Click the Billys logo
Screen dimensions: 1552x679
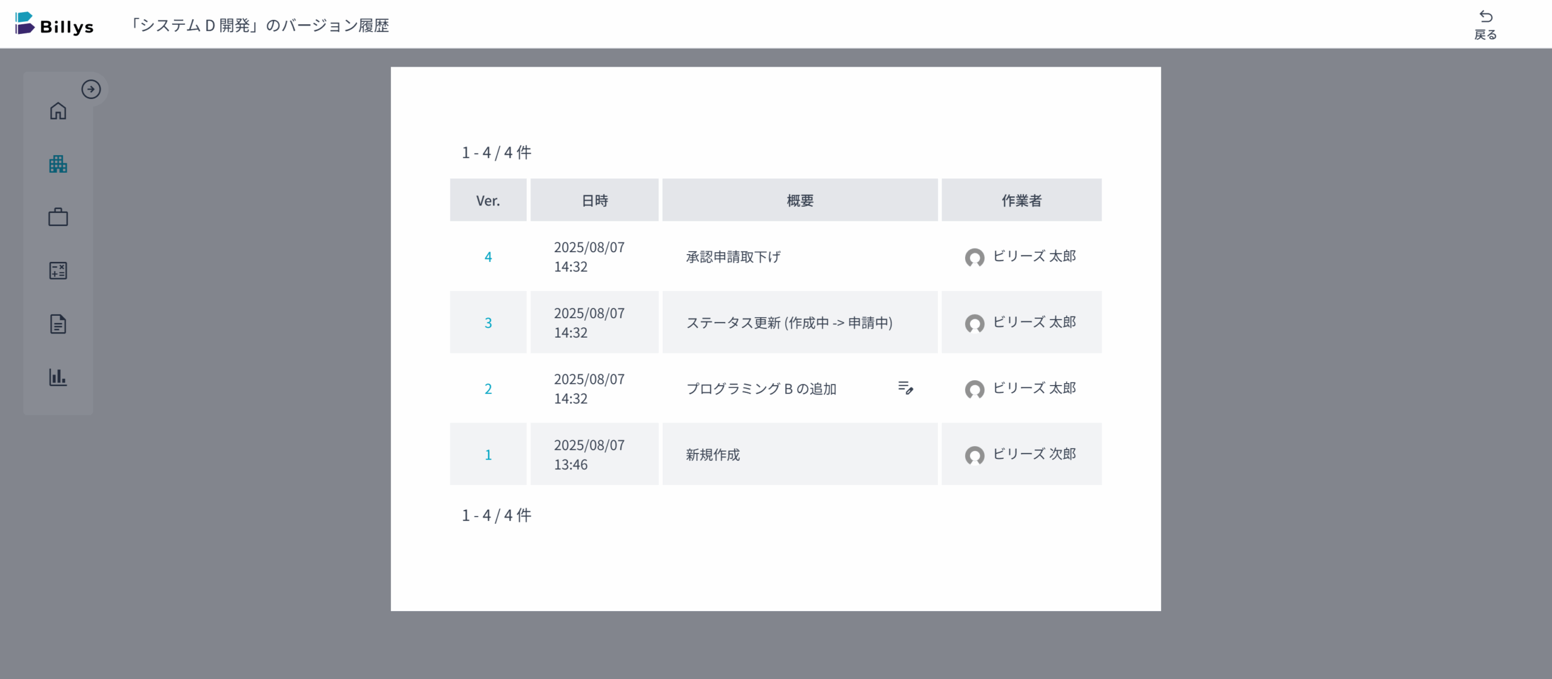[x=55, y=24]
